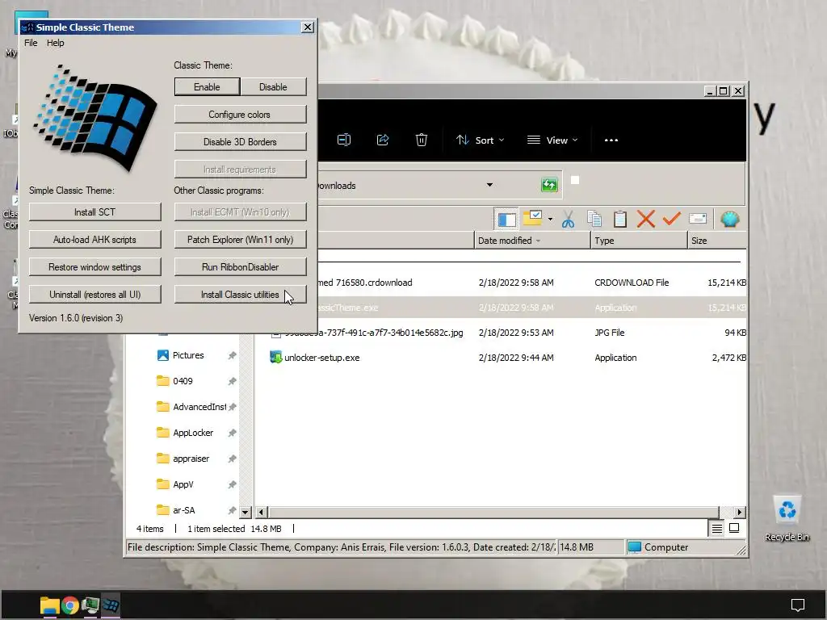Screen dimensions: 827x620
Task: Open Google Chrome from the taskbar
Action: coord(69,605)
